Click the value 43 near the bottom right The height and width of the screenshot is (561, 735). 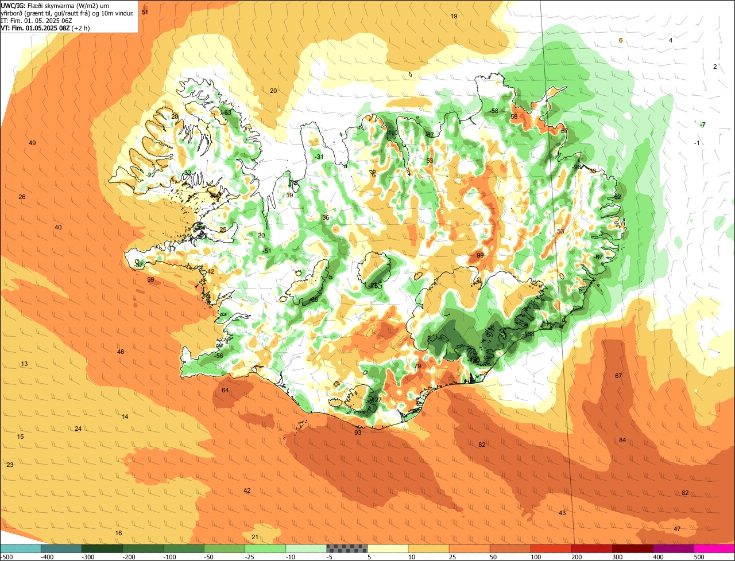(x=562, y=513)
